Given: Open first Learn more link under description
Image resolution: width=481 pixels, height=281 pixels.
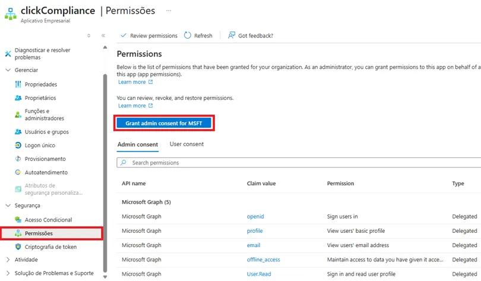Looking at the screenshot, I should pyautogui.click(x=132, y=82).
